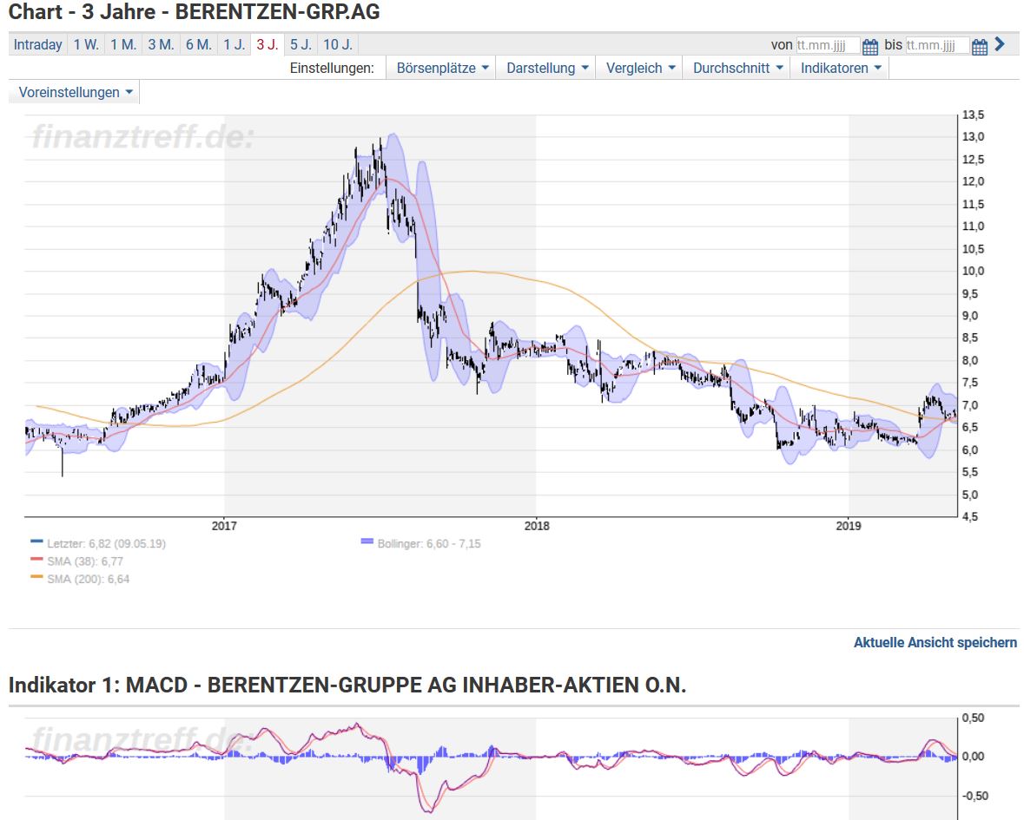Select the 6 M. timeframe tab
The height and width of the screenshot is (820, 1024).
[199, 44]
